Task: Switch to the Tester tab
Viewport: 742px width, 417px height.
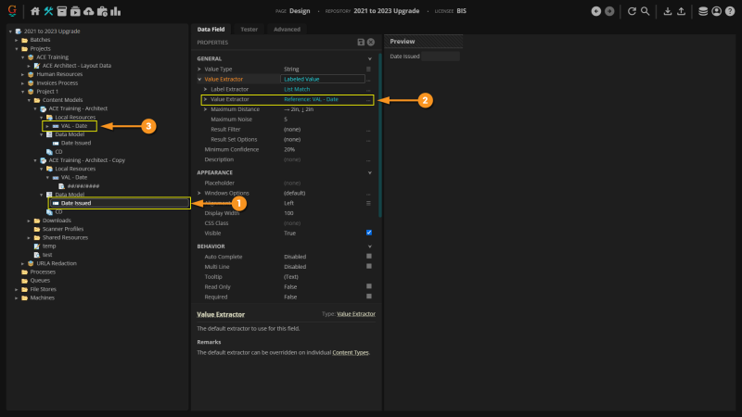Action: coord(249,30)
